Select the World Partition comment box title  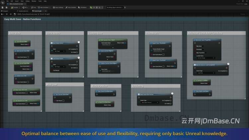pos(99,86)
